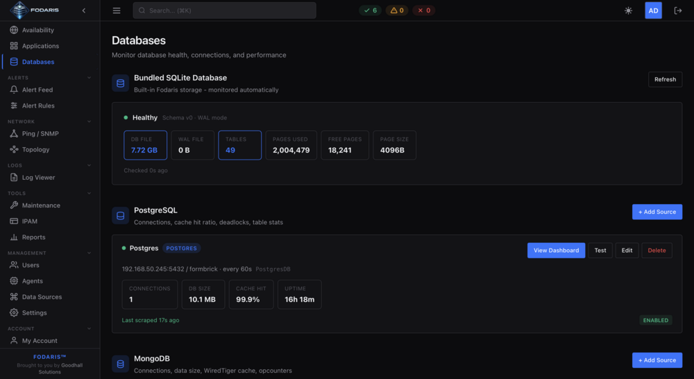Click FREE PAGES 18,241 value

click(x=340, y=151)
